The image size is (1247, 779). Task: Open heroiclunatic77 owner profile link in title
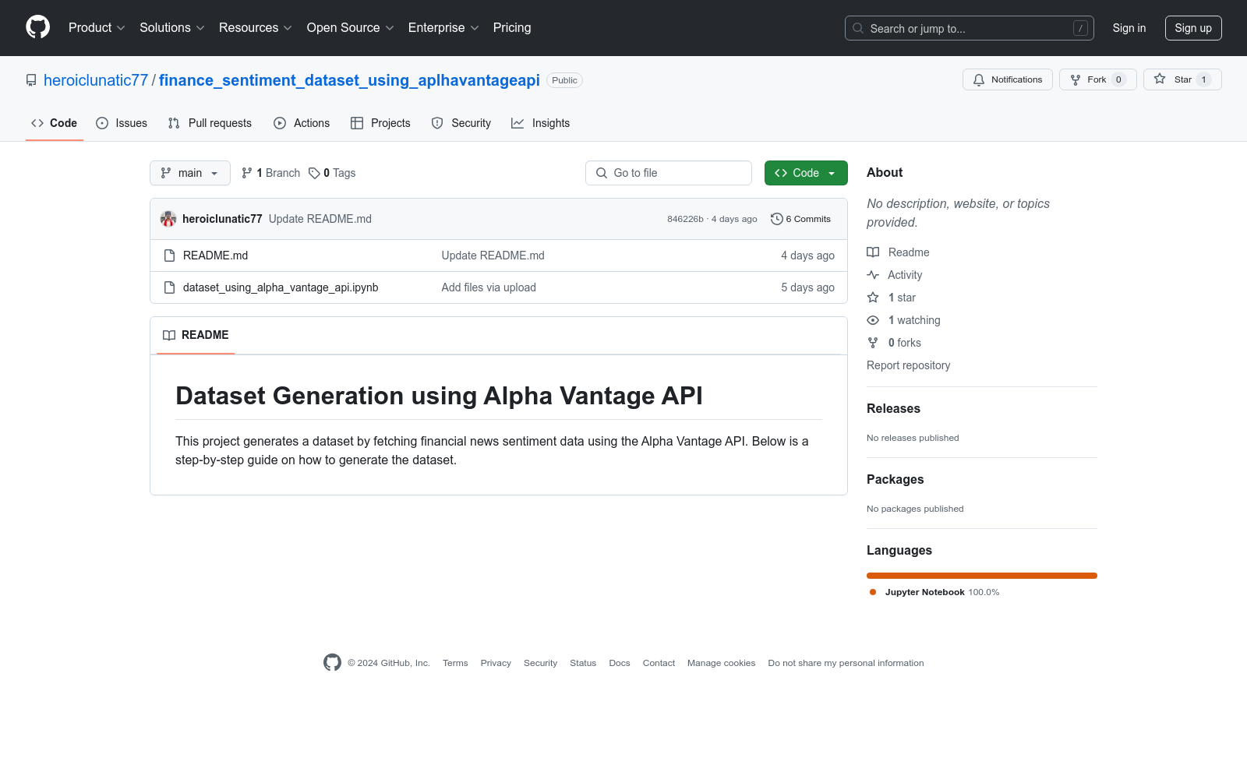[96, 80]
